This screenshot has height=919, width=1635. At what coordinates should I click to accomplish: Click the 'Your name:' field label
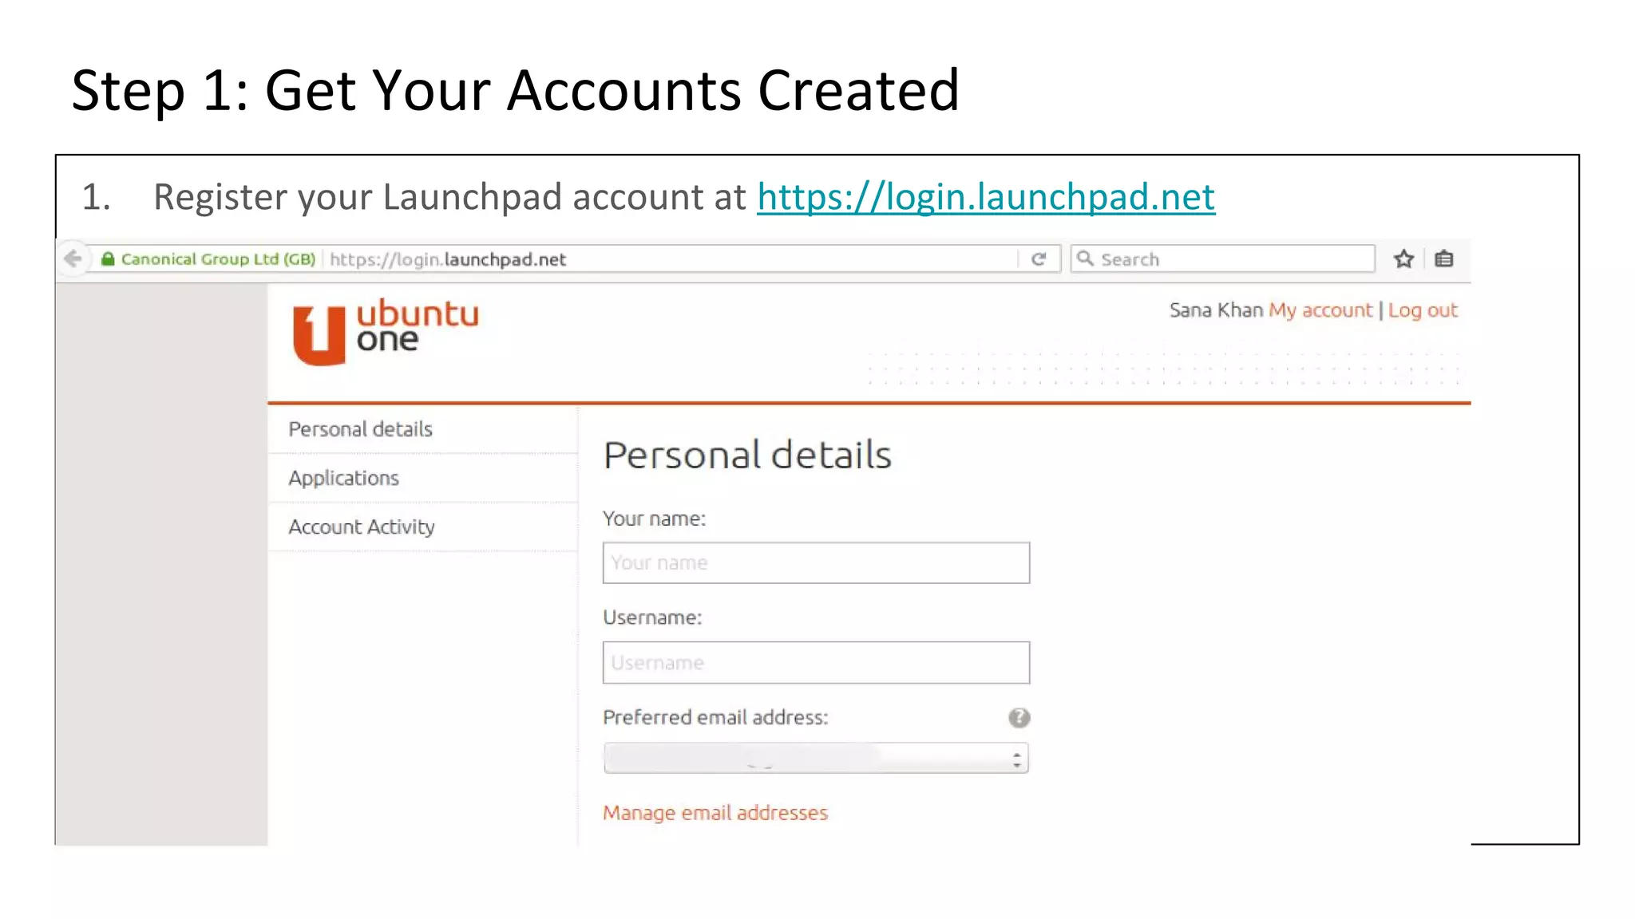tap(654, 519)
